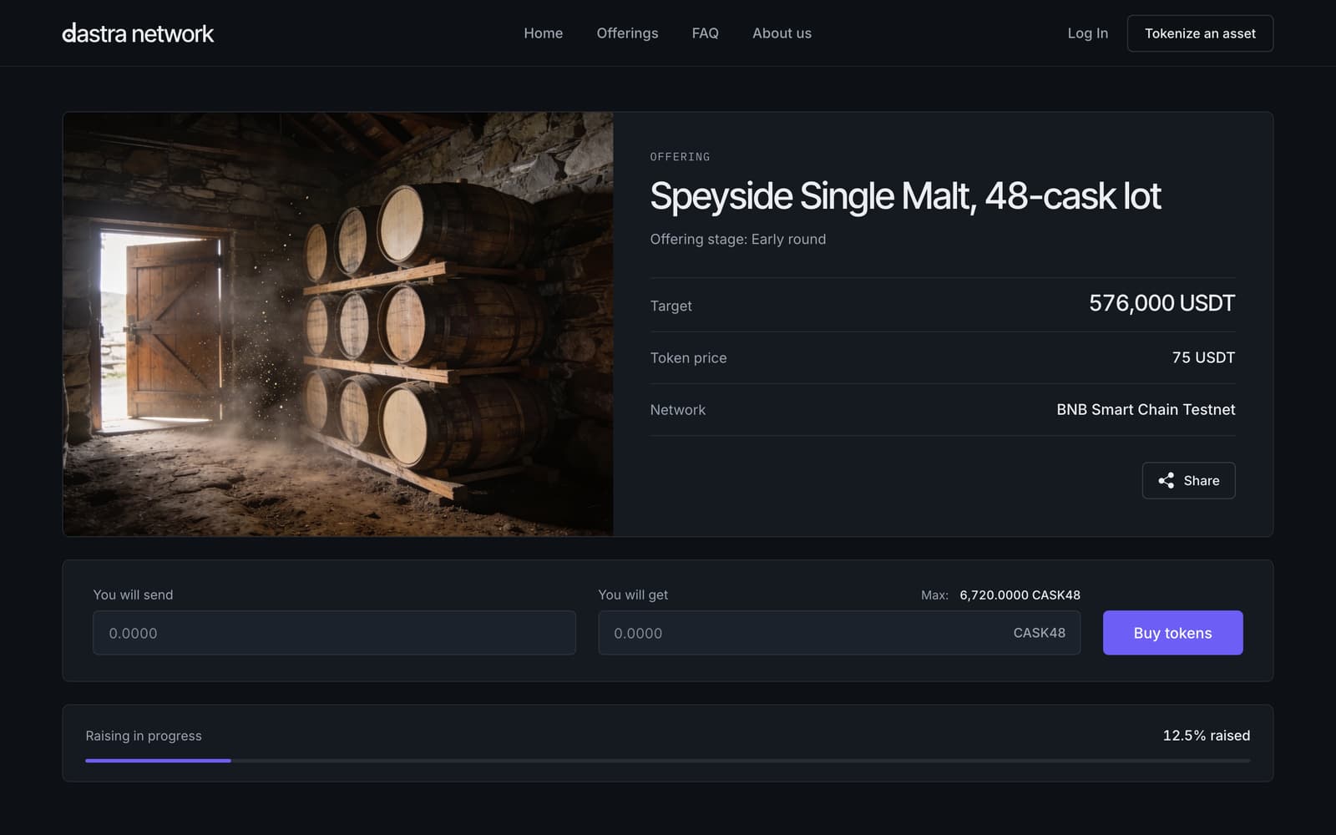
Task: Click the share icon in the Share button
Action: point(1166,480)
